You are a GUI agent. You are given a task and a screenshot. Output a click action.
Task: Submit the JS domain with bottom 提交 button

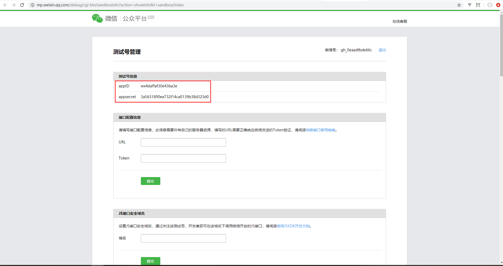tap(150, 261)
